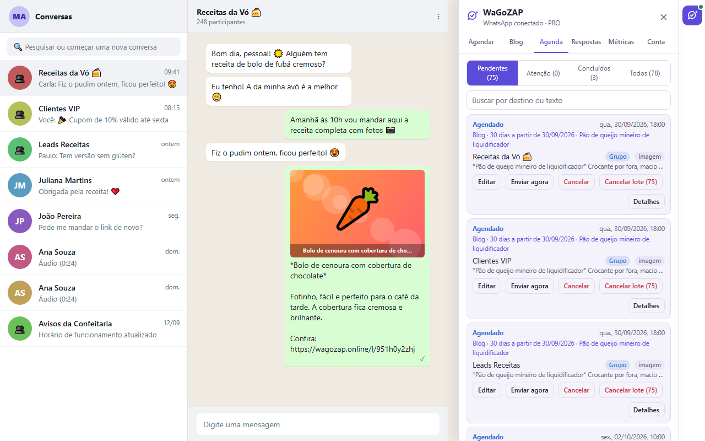Filter by Concluídos (3) items
The height and width of the screenshot is (441, 705).
click(594, 73)
